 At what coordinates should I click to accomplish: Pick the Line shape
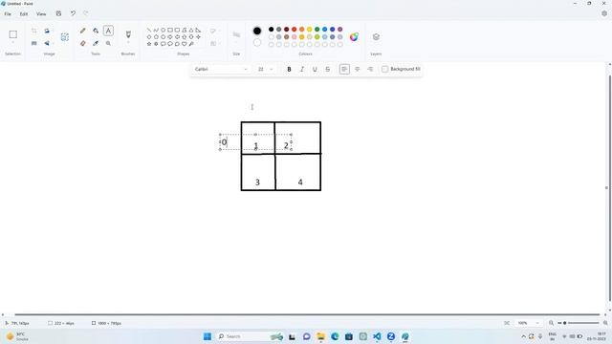[x=149, y=30]
